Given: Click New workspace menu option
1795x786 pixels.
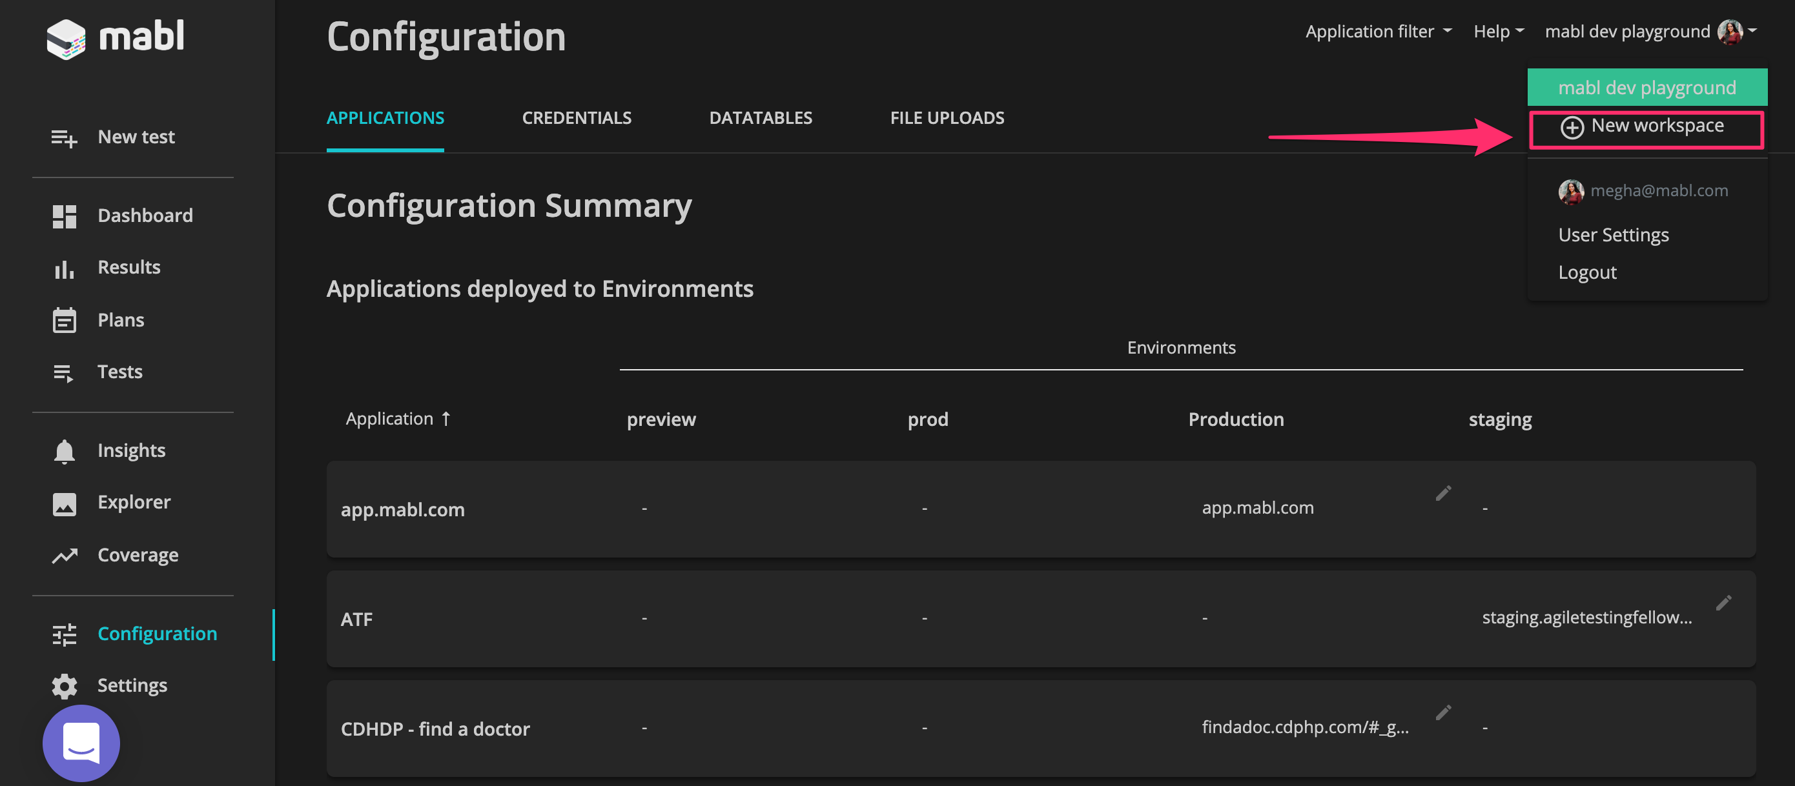Looking at the screenshot, I should [x=1646, y=129].
